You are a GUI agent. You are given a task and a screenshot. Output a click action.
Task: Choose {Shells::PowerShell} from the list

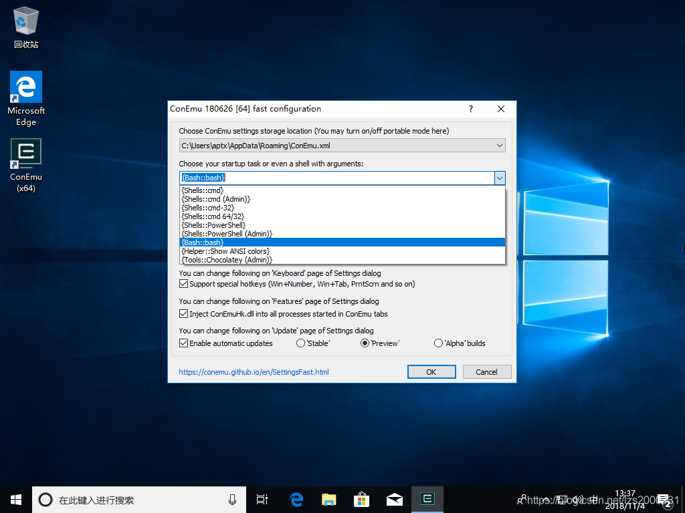(342, 225)
